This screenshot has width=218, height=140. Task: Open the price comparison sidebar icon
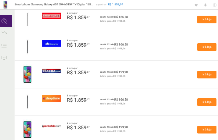(x=6, y=21)
